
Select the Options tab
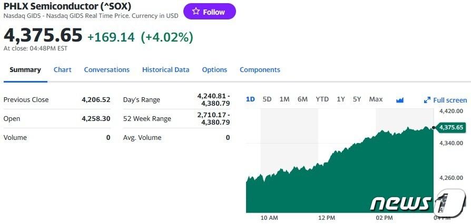pyautogui.click(x=214, y=69)
